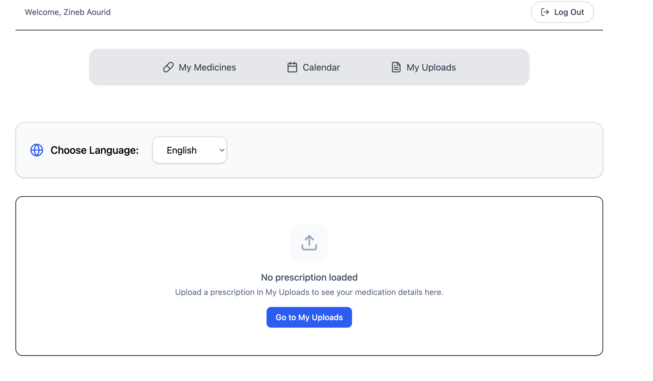Switch to the My Medicines tab
The image size is (653, 381).
207,67
